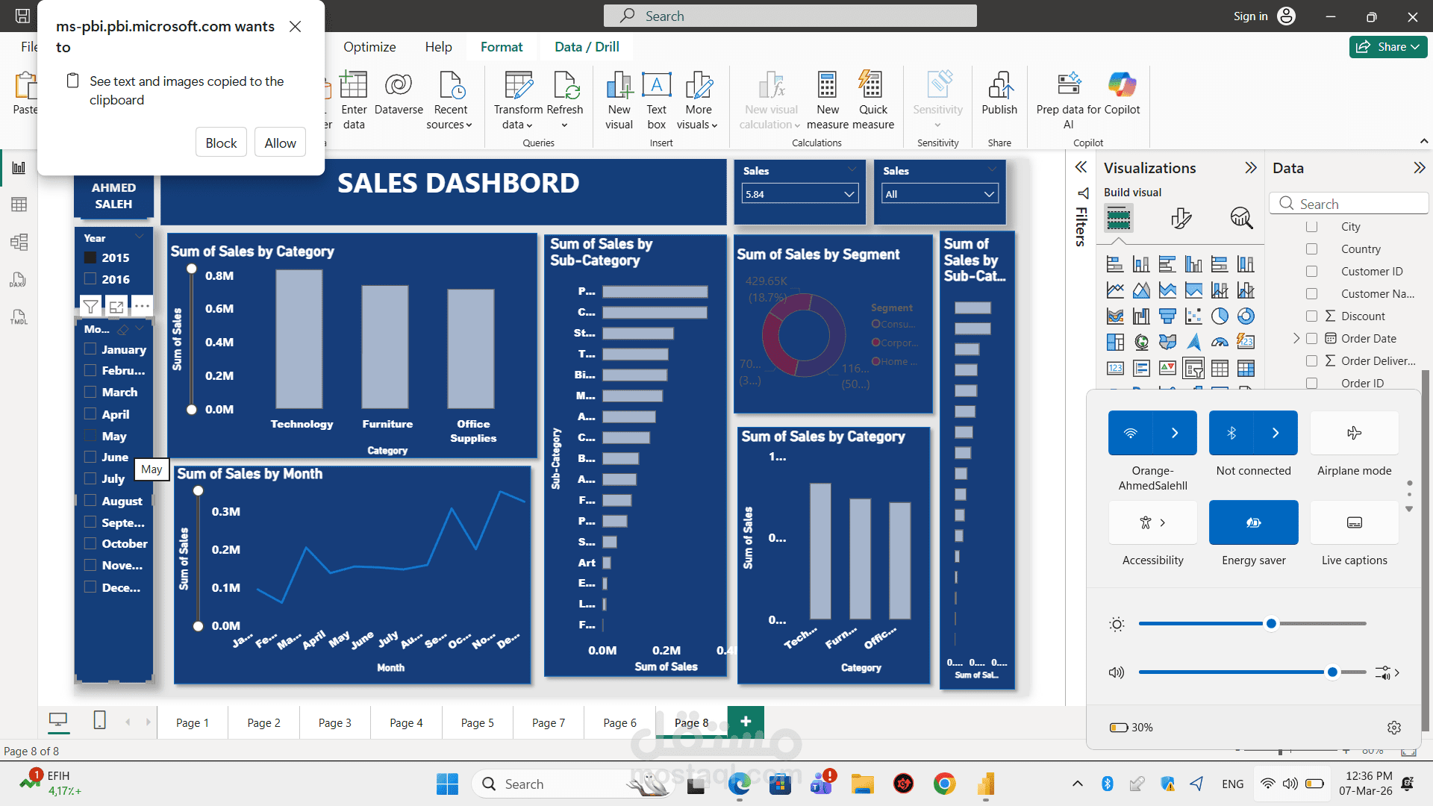
Task: Click the brightness slider handle
Action: pyautogui.click(x=1271, y=623)
